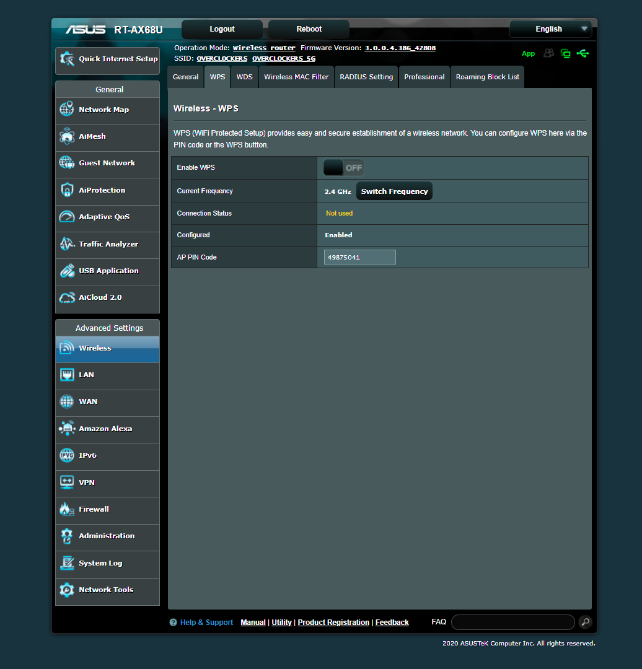Click the green USB status icon
This screenshot has width=642, height=669.
pos(583,53)
